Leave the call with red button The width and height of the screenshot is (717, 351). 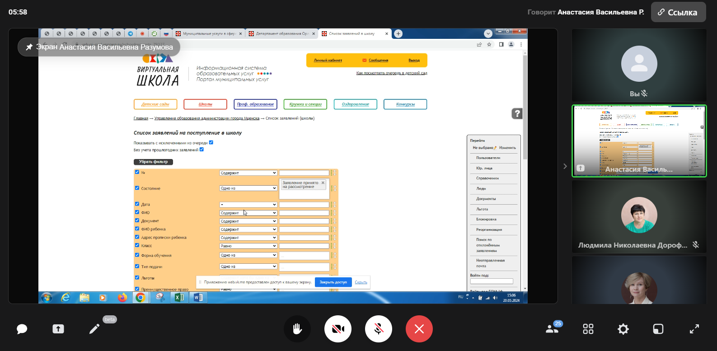(x=419, y=329)
